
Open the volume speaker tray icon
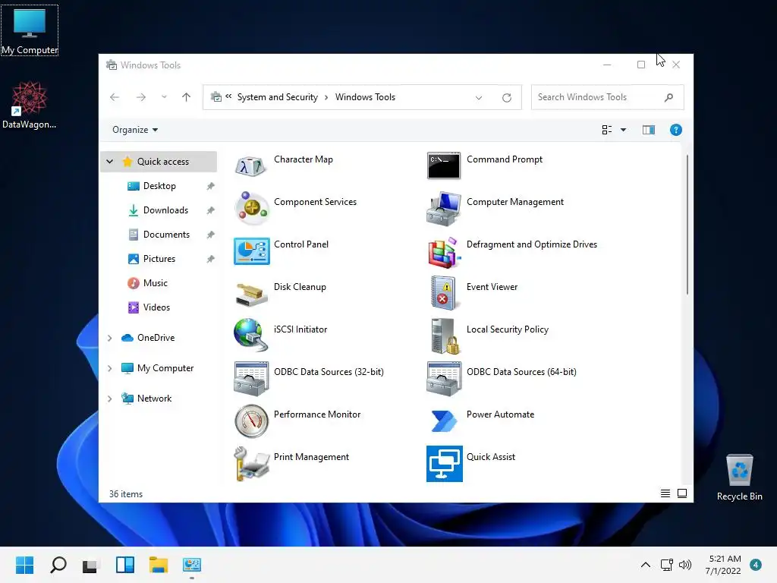tap(685, 565)
